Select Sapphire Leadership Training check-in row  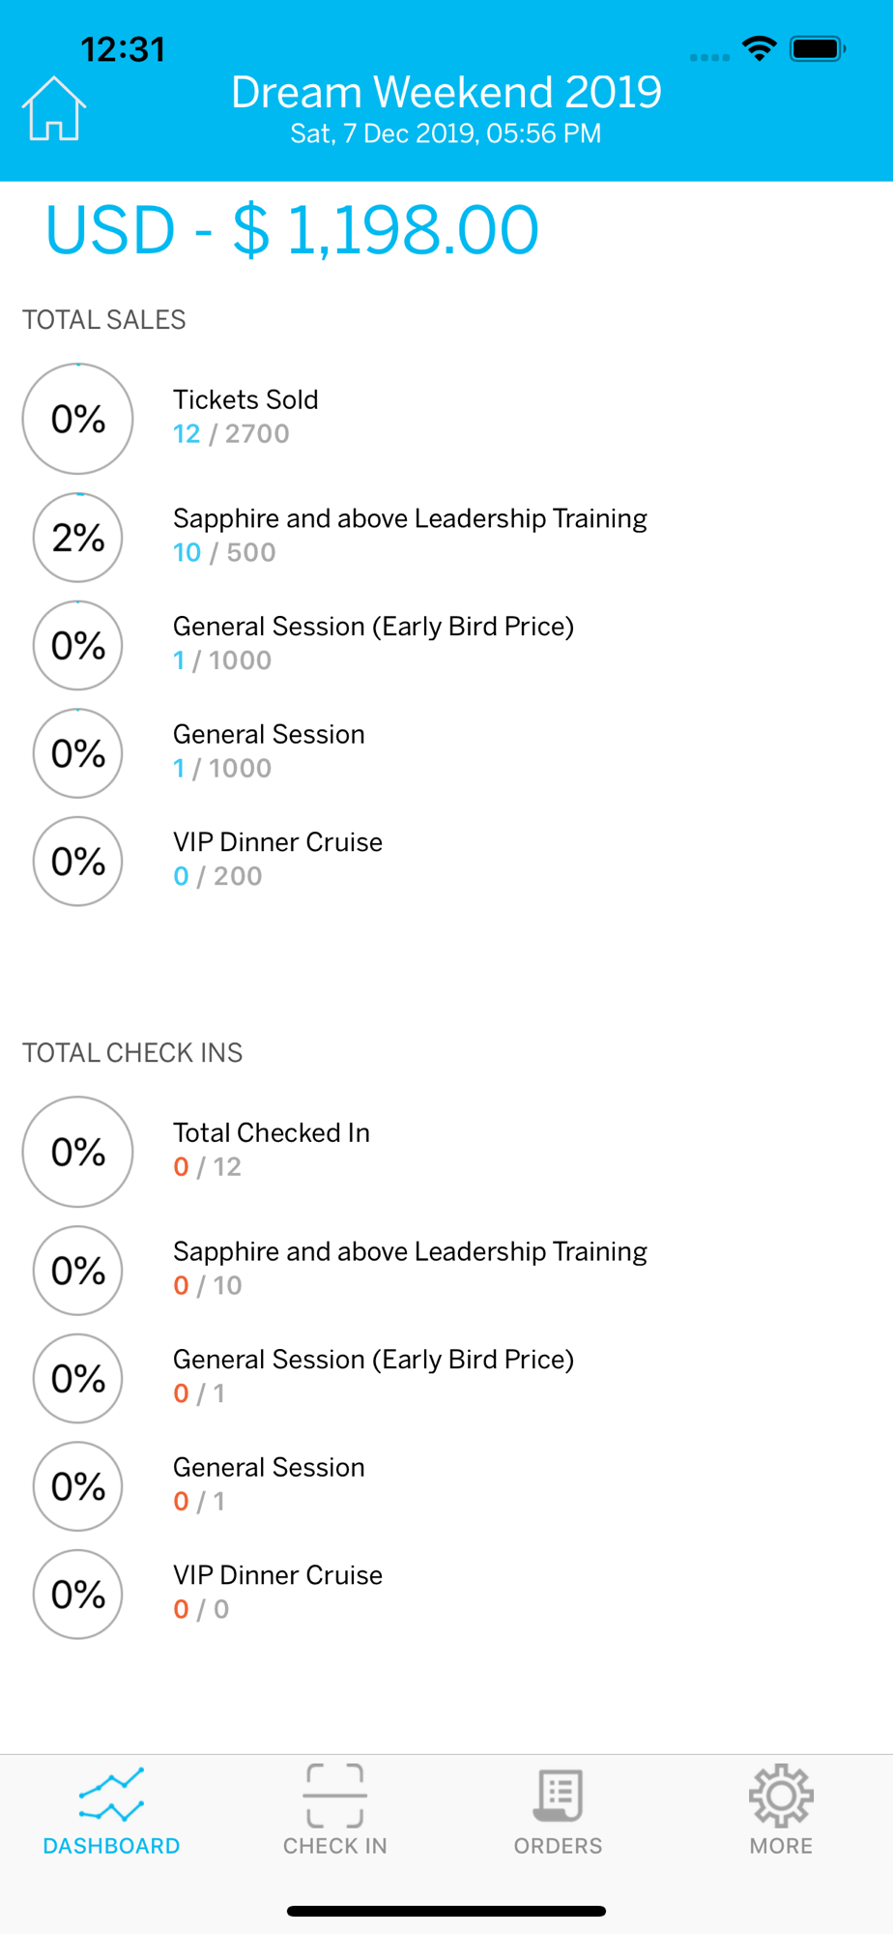(x=446, y=1269)
